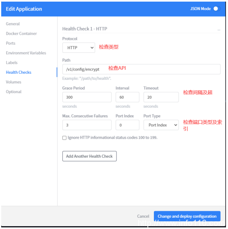
Task: Click the Grace Period field
Action: pyautogui.click(x=87, y=97)
